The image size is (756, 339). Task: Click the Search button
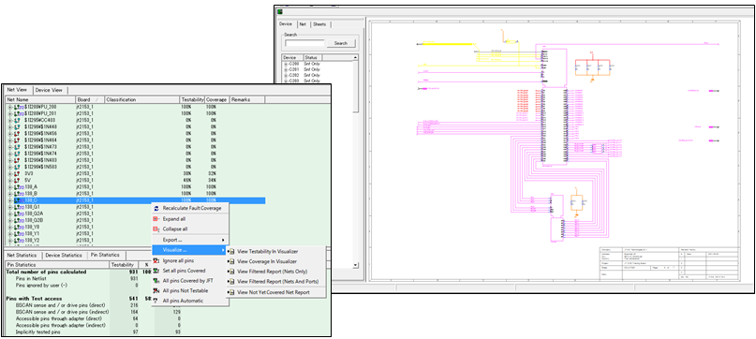point(340,43)
